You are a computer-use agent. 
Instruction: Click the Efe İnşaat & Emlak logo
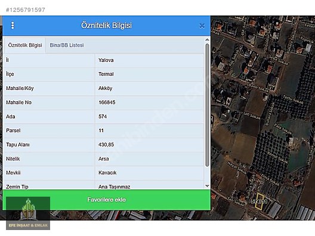point(28,213)
